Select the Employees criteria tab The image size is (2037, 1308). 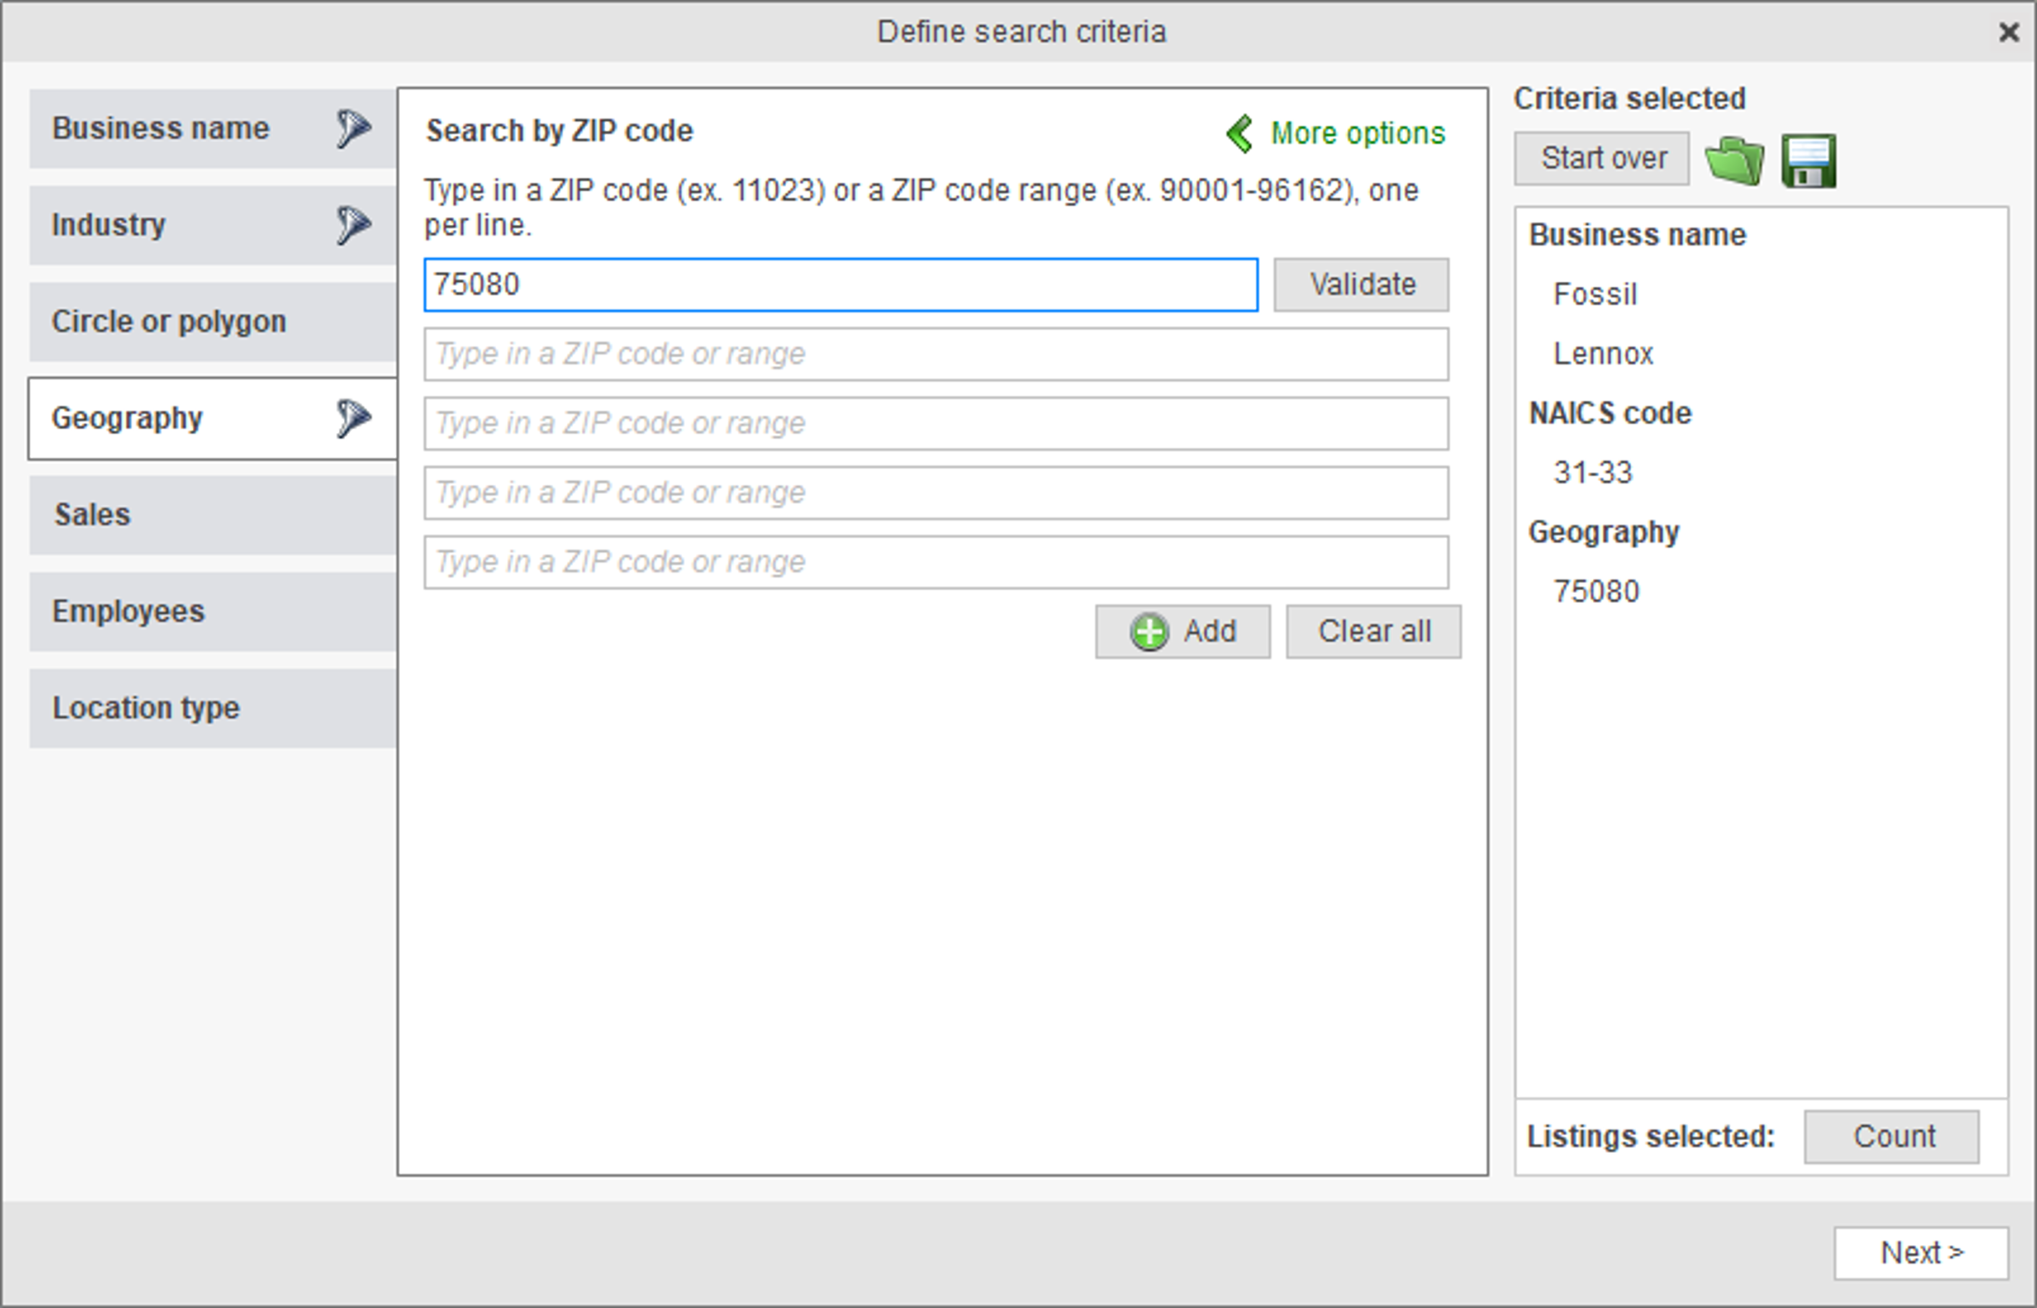(x=213, y=611)
